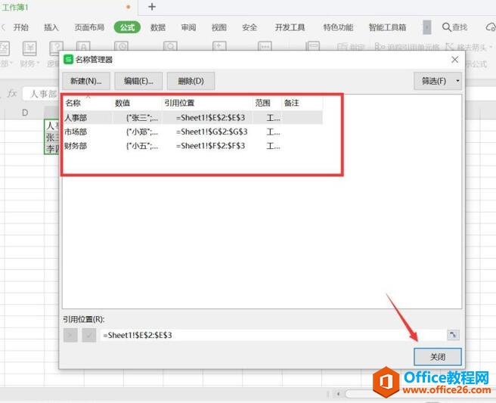Switch to the 开始 ribbon tab
The height and width of the screenshot is (403, 496).
(x=21, y=27)
